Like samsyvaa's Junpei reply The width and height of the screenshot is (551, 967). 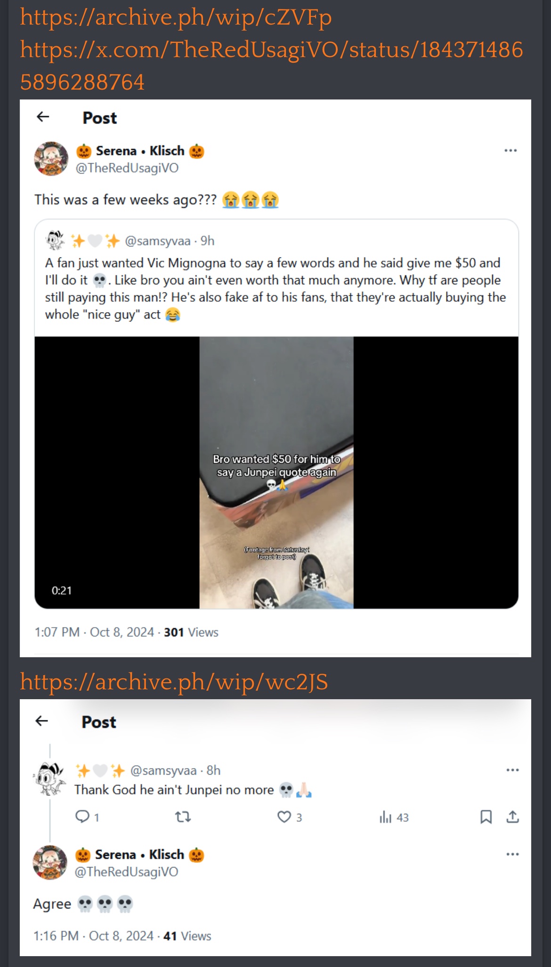[x=284, y=817]
